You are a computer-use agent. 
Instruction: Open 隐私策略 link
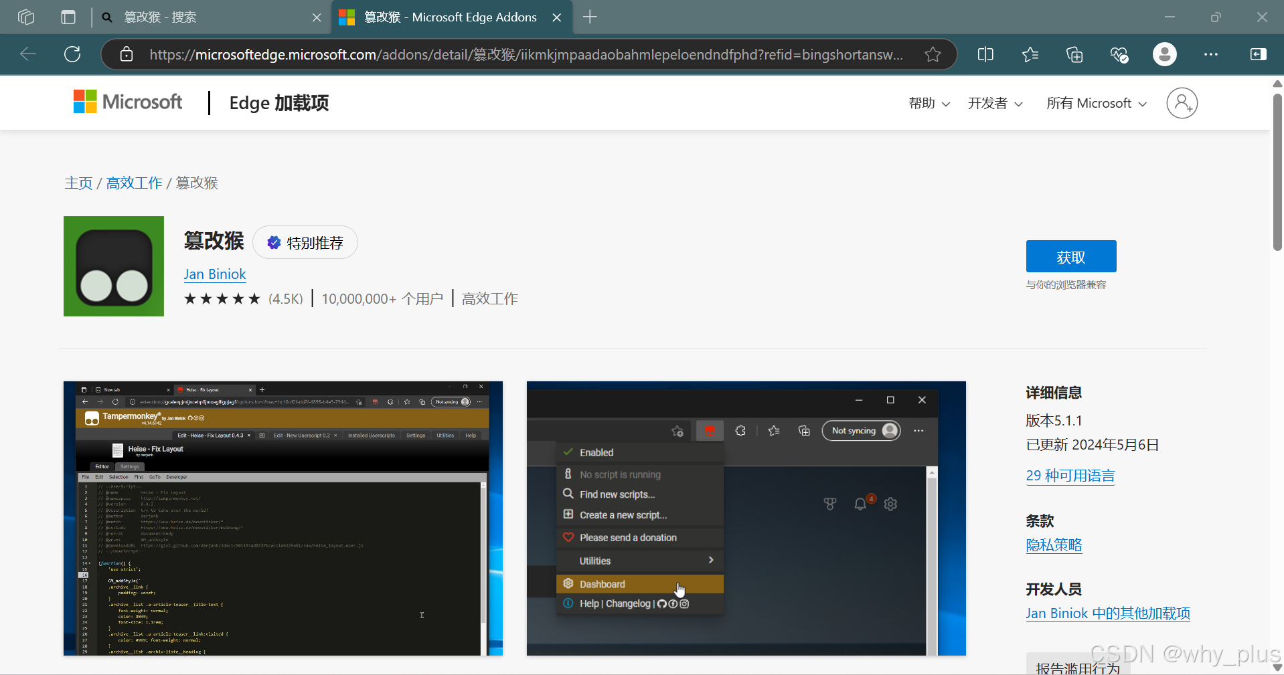click(x=1054, y=545)
